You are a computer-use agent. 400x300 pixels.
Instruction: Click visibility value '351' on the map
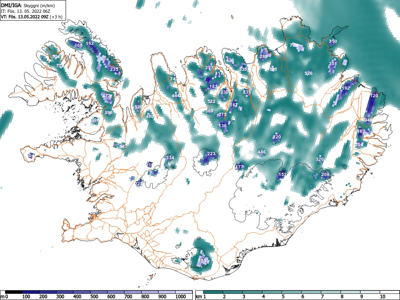click(333, 64)
